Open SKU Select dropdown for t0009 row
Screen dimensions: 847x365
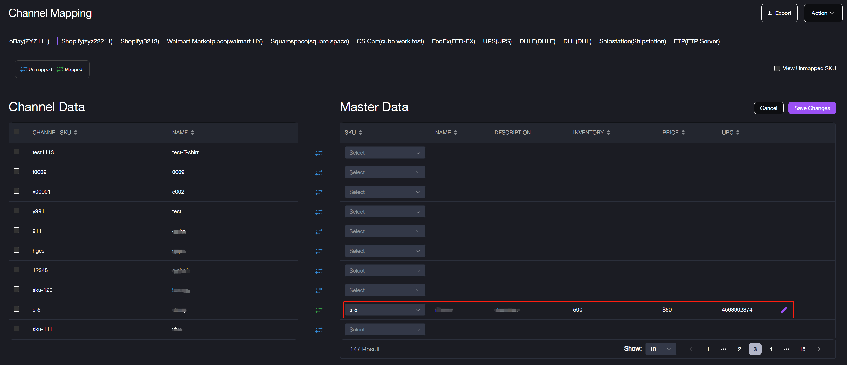[384, 172]
